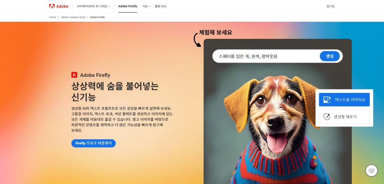Click the Firefly 무료로 이용하기 button

point(93,143)
